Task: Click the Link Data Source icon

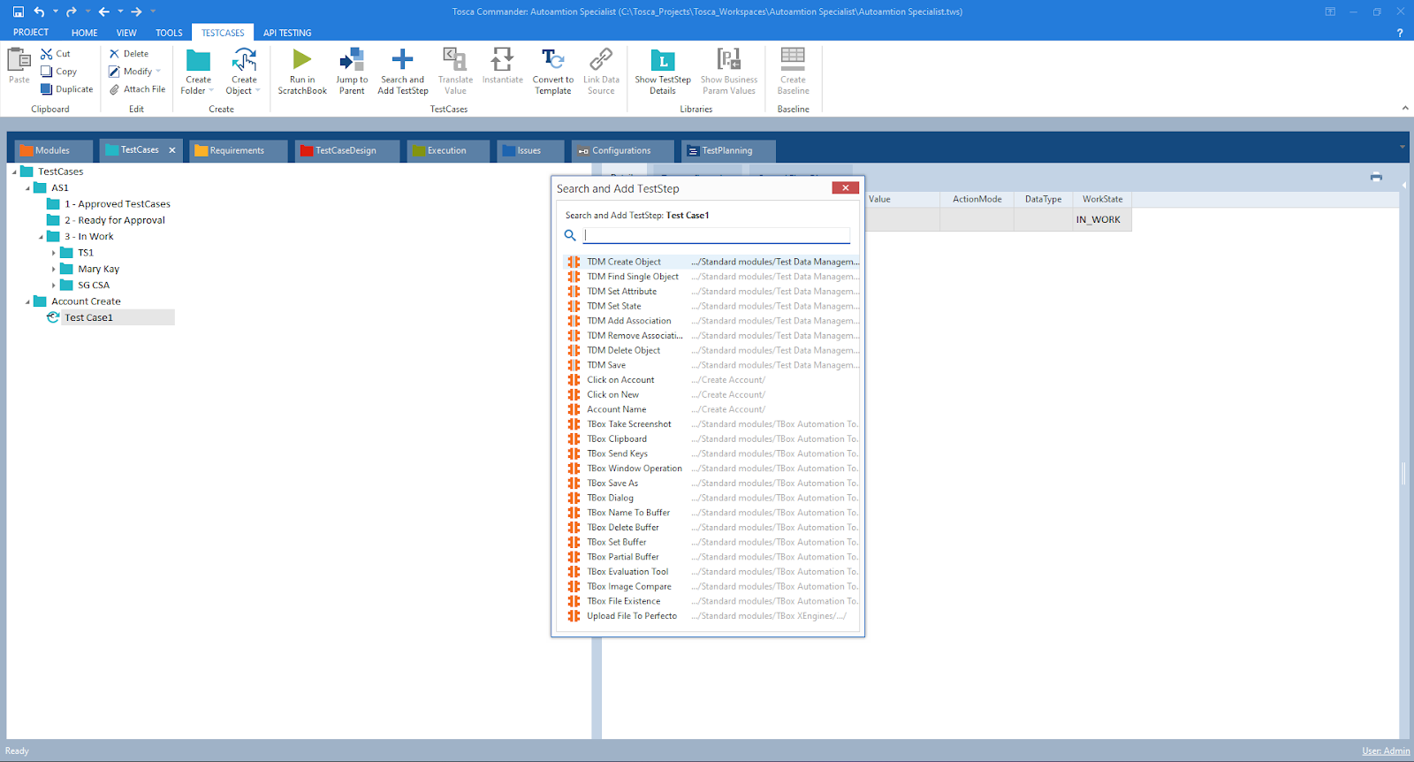Action: pyautogui.click(x=601, y=59)
